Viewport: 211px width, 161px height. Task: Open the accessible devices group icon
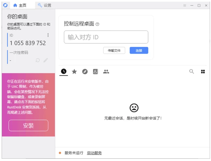106,72
